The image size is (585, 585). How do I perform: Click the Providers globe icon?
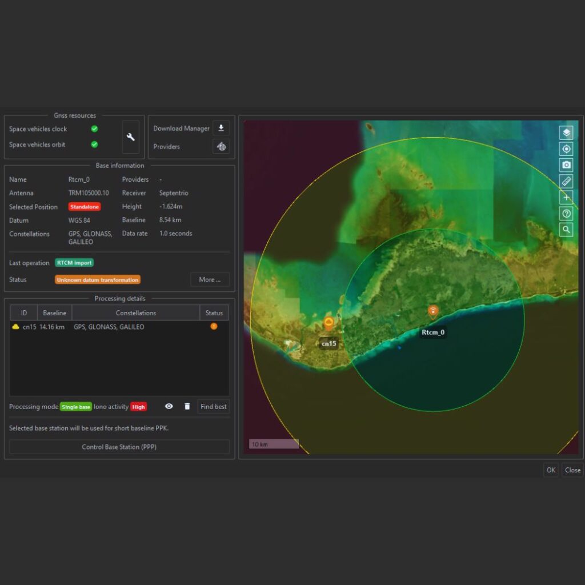click(221, 147)
